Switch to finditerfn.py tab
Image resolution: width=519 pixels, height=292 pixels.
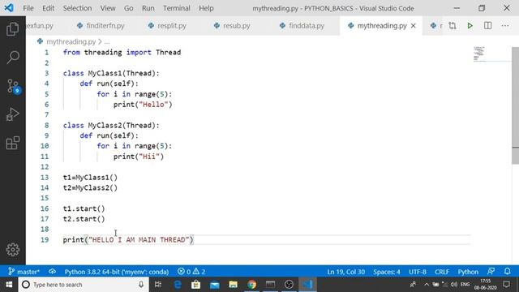[x=101, y=25]
